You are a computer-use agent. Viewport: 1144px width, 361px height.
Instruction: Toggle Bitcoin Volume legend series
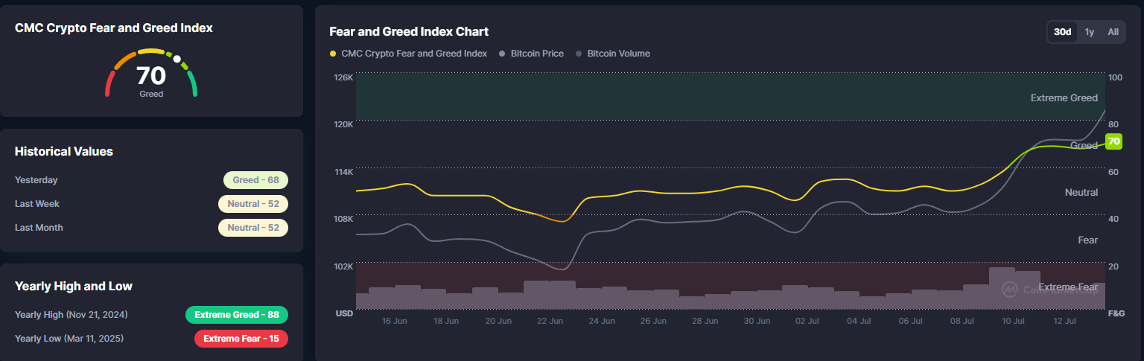point(613,54)
